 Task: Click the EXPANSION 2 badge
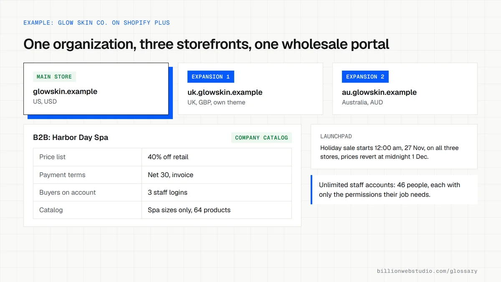pyautogui.click(x=365, y=77)
